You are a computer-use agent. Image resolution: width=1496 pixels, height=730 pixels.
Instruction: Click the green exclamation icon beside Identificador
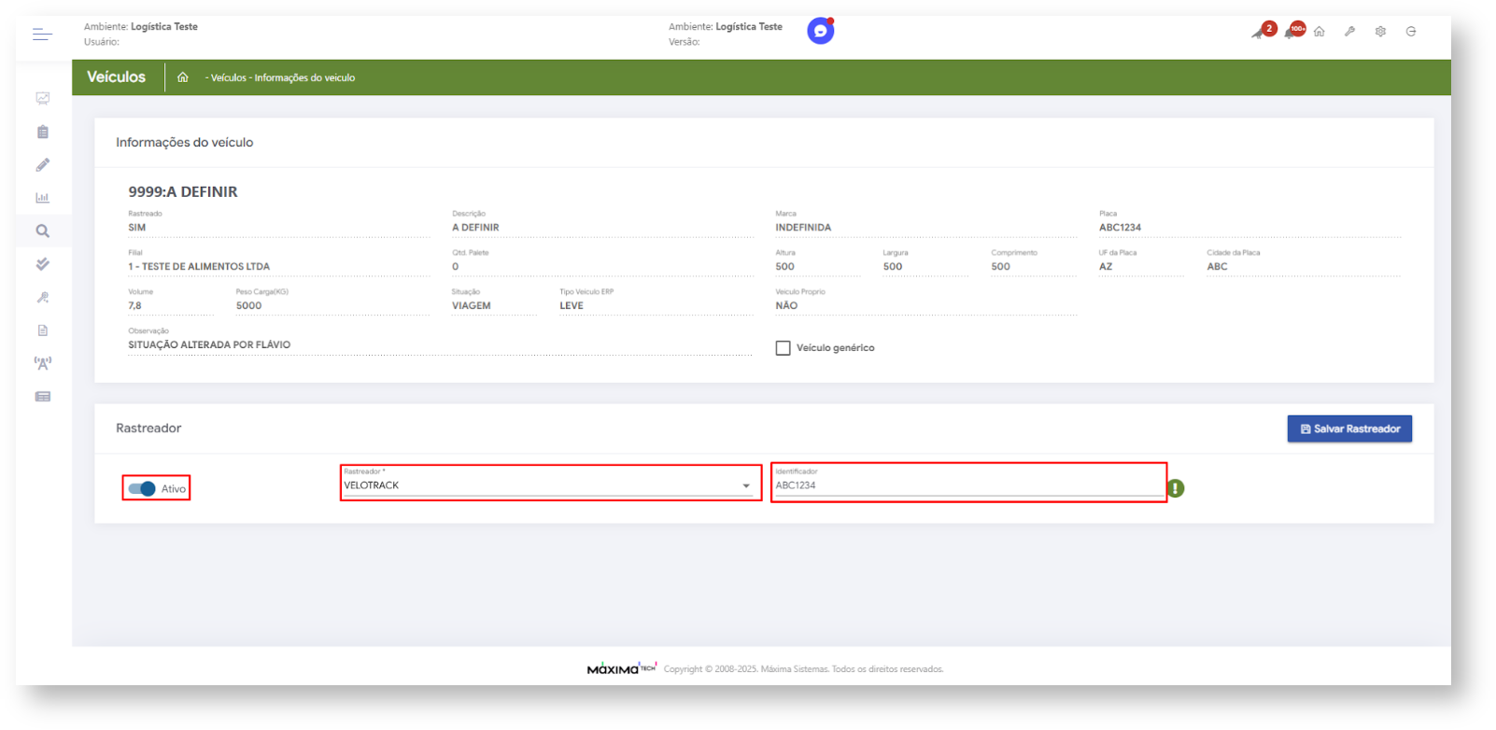click(1176, 488)
